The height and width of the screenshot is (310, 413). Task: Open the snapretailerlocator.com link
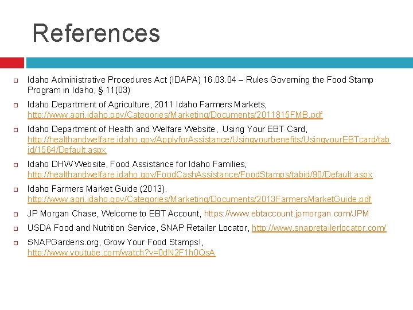(319, 228)
